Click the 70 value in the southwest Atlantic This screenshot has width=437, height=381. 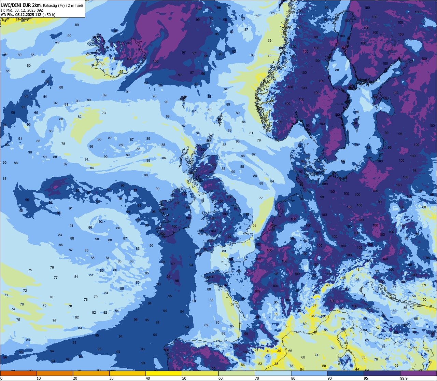point(22,304)
